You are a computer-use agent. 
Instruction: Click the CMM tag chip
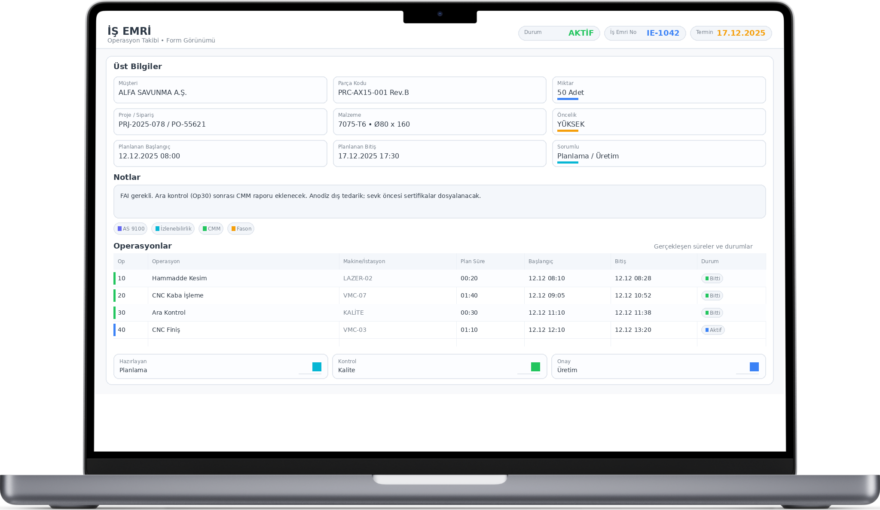click(211, 229)
